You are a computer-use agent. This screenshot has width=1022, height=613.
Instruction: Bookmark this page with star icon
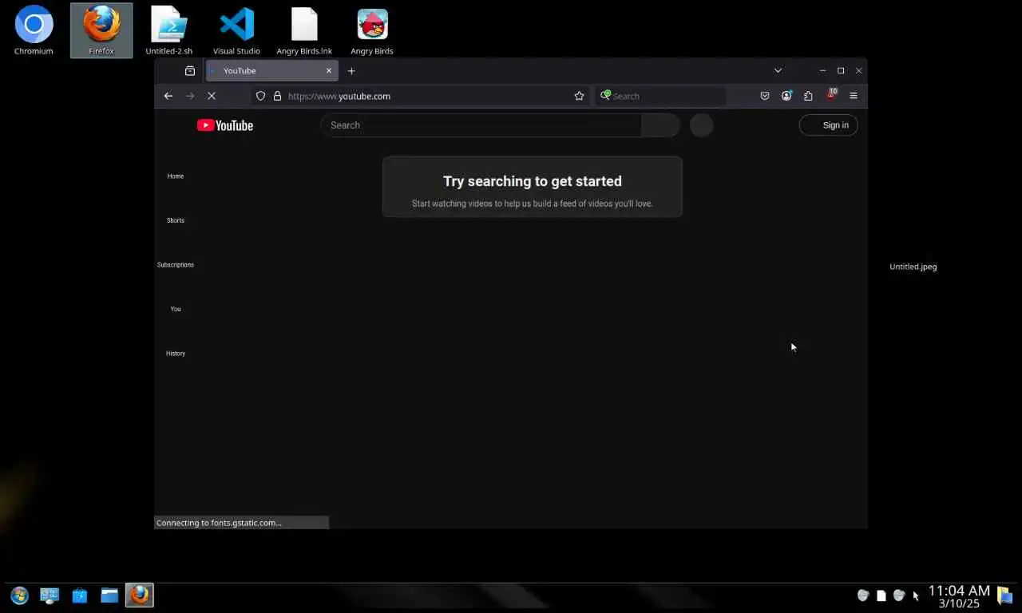pos(579,96)
